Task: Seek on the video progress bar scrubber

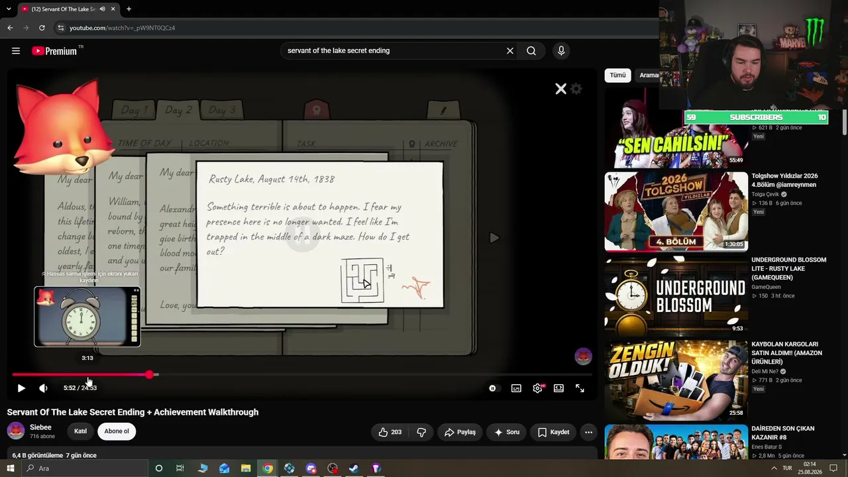Action: pos(150,375)
